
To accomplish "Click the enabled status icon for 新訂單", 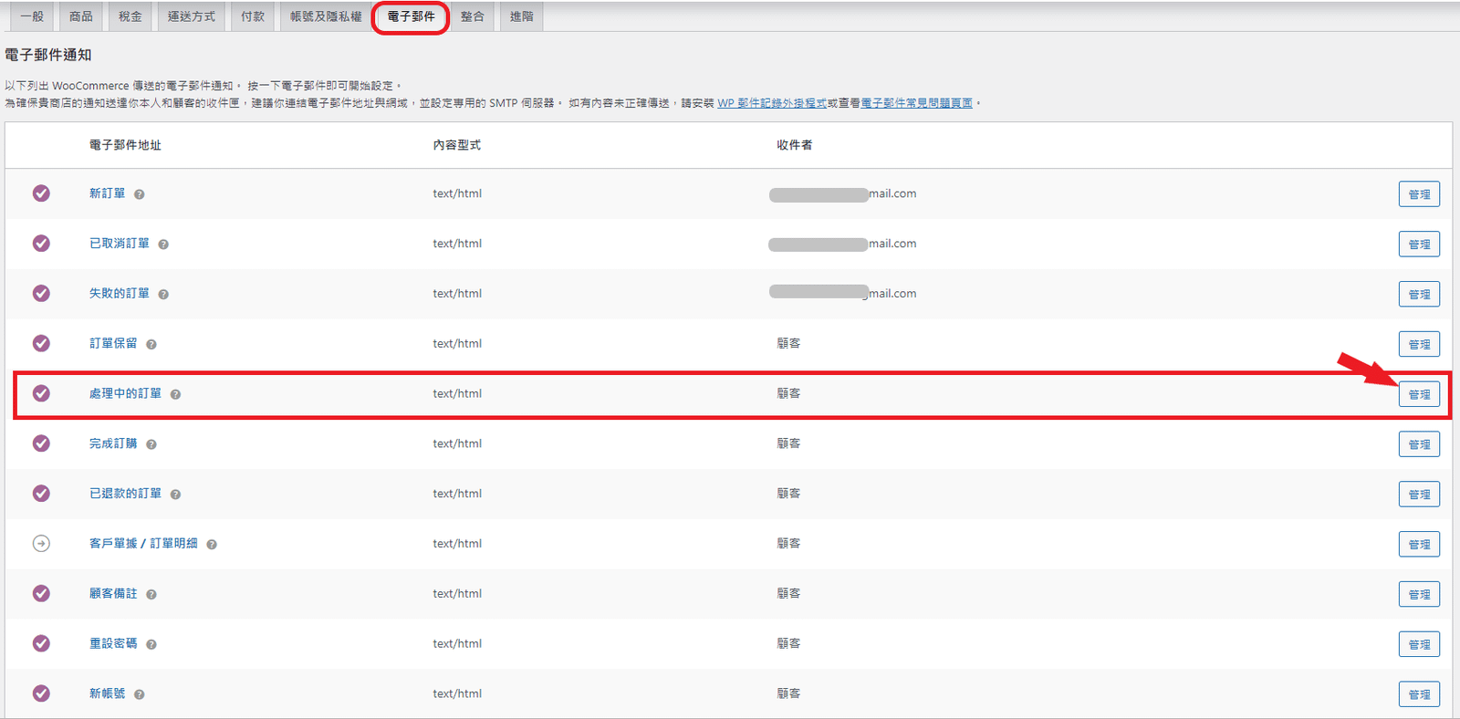I will 41,193.
